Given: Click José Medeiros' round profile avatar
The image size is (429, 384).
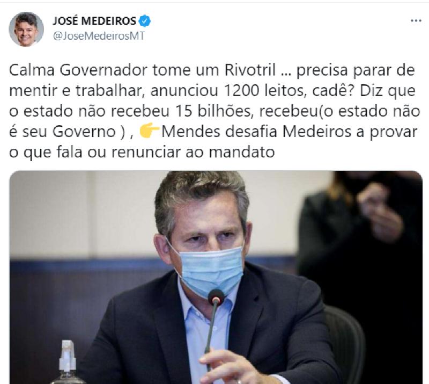Looking at the screenshot, I should click(x=26, y=29).
